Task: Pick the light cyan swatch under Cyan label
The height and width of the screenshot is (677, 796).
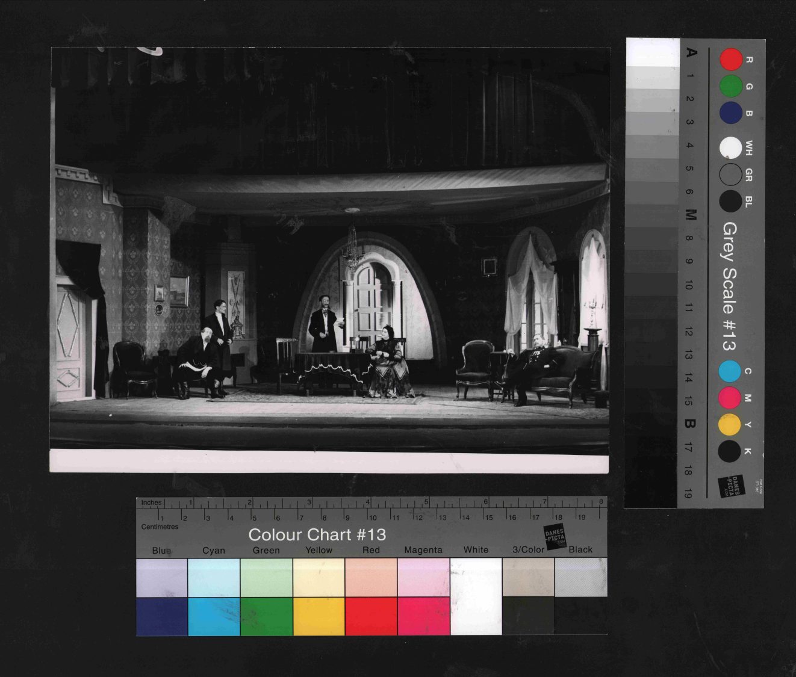Action: click(214, 577)
